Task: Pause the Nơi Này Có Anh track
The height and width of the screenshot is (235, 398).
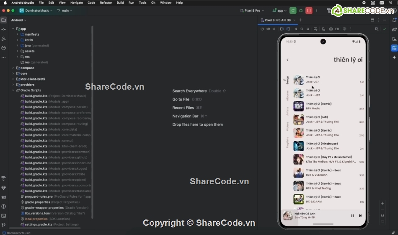Action: (x=352, y=216)
